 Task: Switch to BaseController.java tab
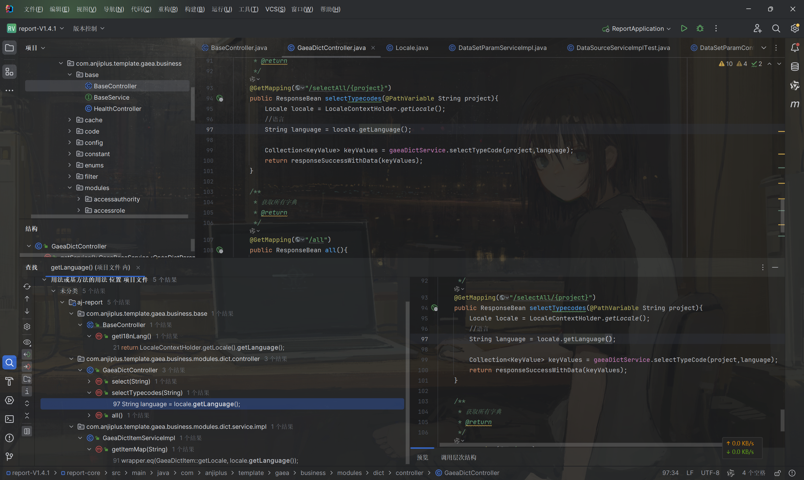tap(235, 48)
